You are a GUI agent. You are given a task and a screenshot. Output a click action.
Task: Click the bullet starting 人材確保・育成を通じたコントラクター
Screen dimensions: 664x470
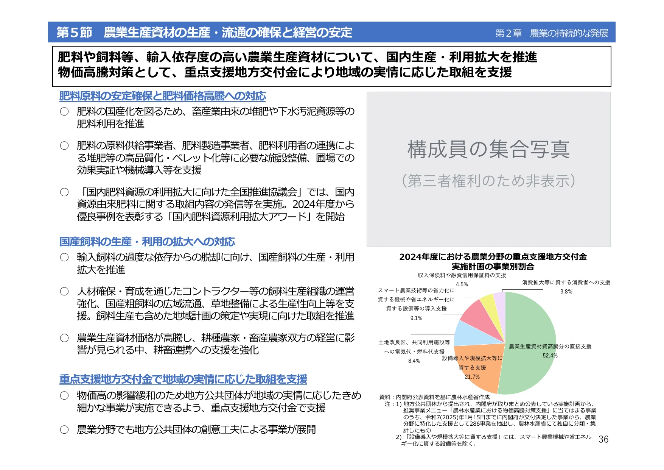207,304
